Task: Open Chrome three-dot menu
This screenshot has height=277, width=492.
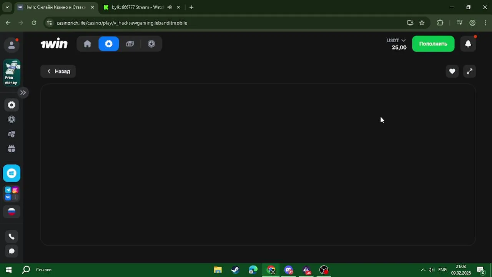Action: pos(485,23)
